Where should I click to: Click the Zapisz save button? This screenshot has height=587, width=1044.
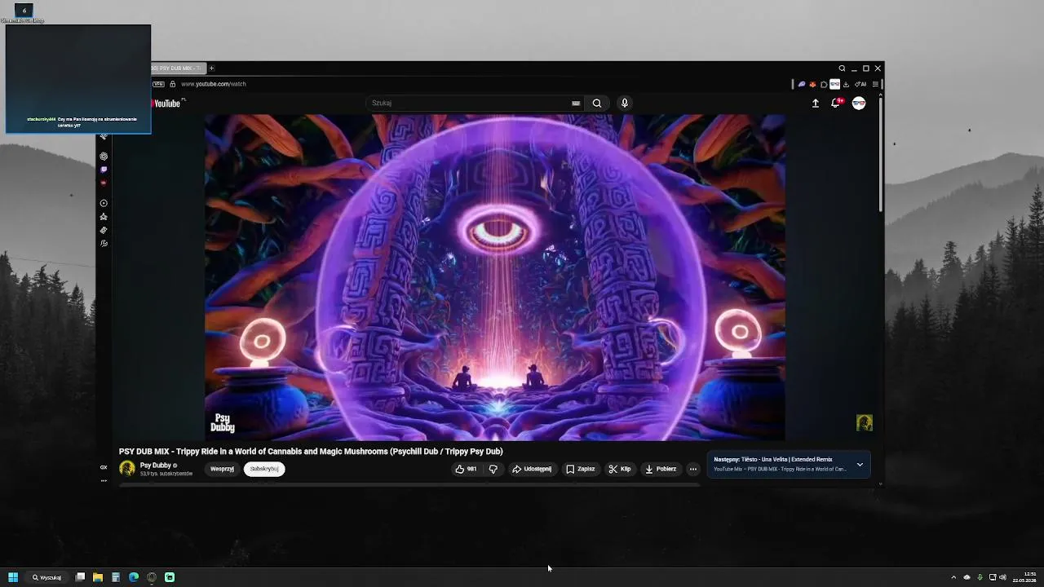[x=581, y=469]
